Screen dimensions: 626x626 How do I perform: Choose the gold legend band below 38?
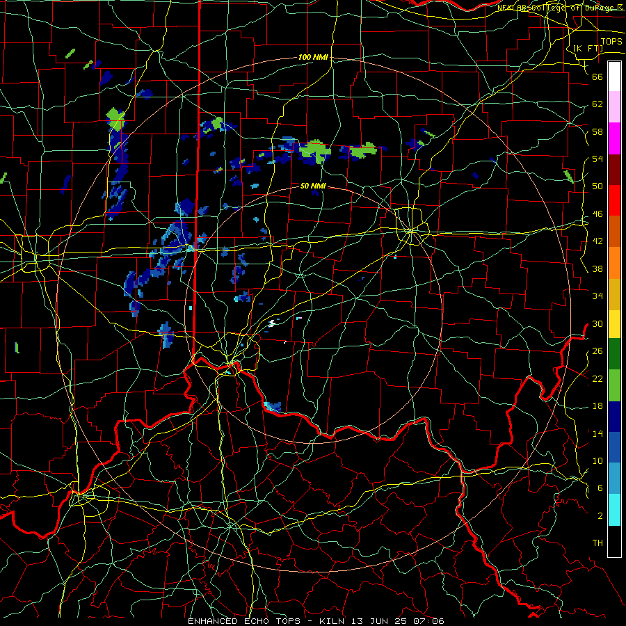coord(614,294)
